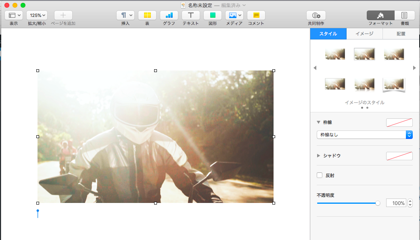Click the 不透明度 opacity slider handle
The width and height of the screenshot is (420, 240).
378,203
